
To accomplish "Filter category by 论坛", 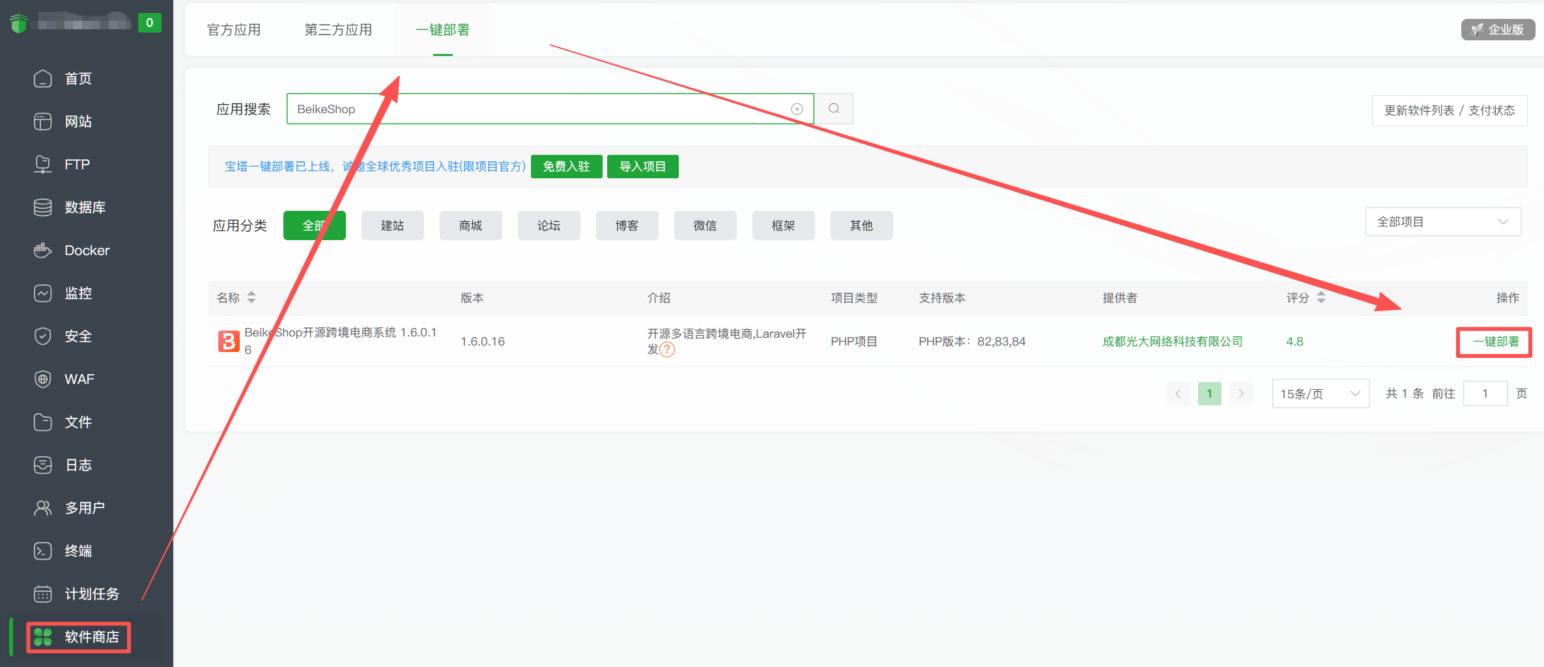I will (549, 226).
